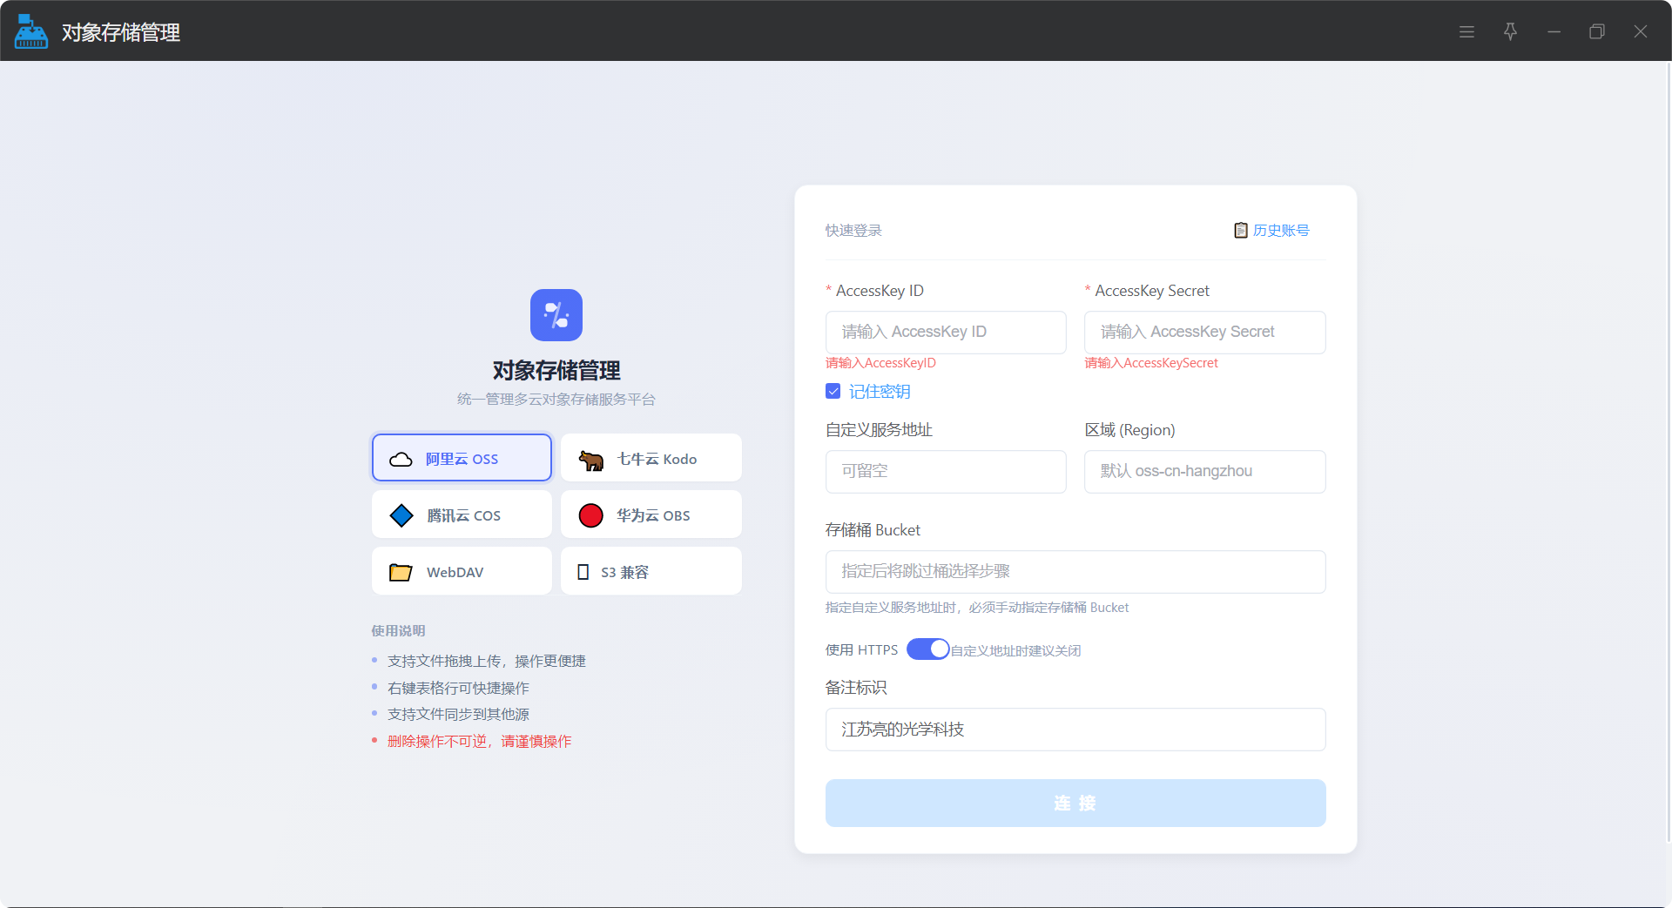Screen dimensions: 1672x908
Task: Click the large 对象存储管理 heading under the logo
Action: [556, 371]
